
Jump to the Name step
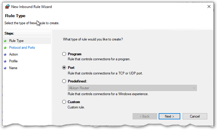click(x=13, y=68)
